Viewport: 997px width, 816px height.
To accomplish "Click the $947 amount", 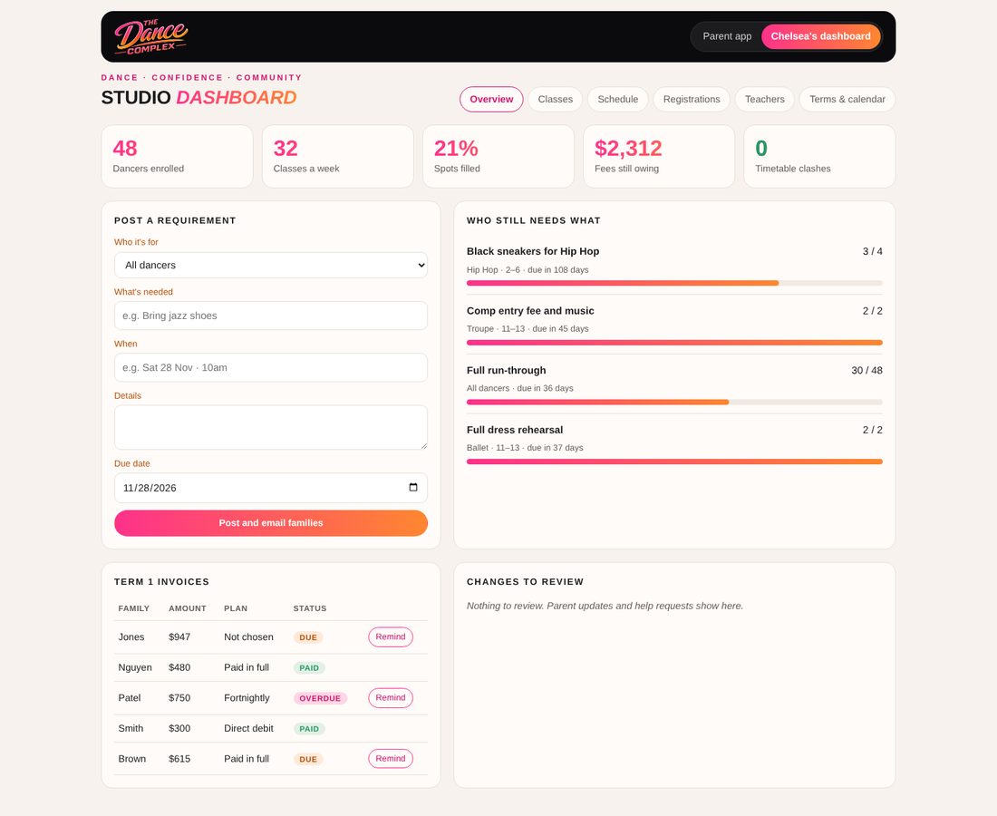I will (x=179, y=636).
